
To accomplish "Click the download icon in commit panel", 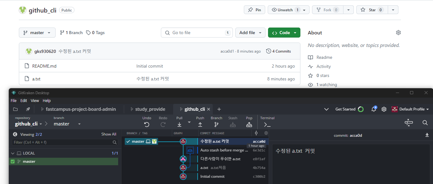I will coord(427,135).
